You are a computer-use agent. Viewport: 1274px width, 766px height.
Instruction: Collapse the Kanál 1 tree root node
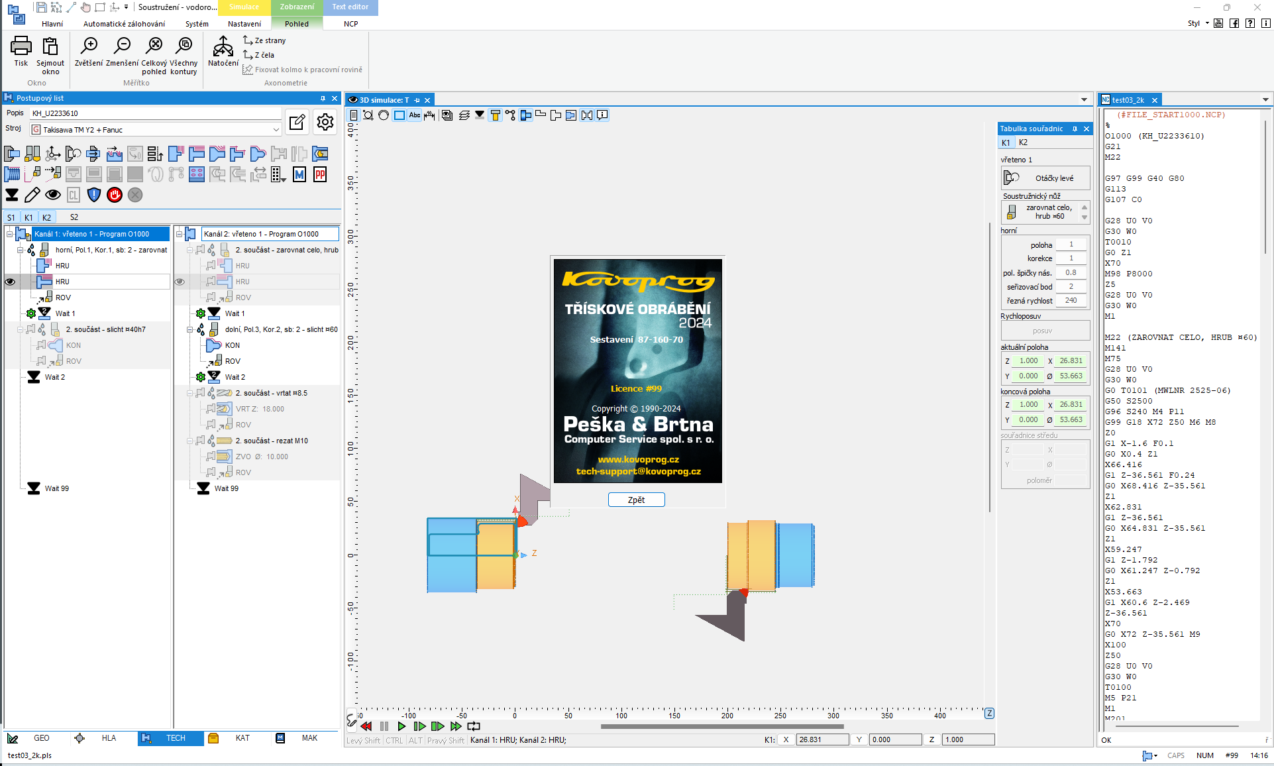(x=10, y=234)
